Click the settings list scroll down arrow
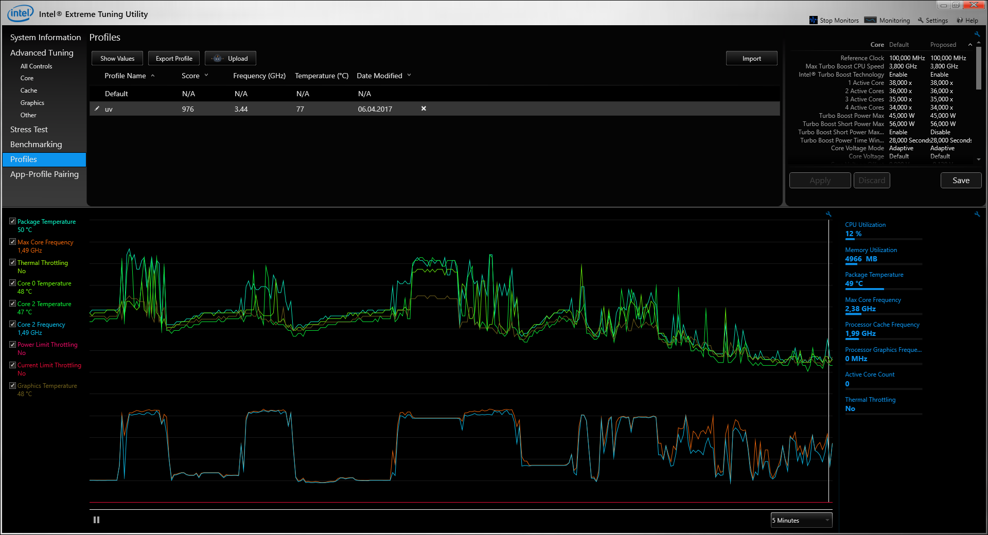The image size is (988, 535). (x=979, y=159)
